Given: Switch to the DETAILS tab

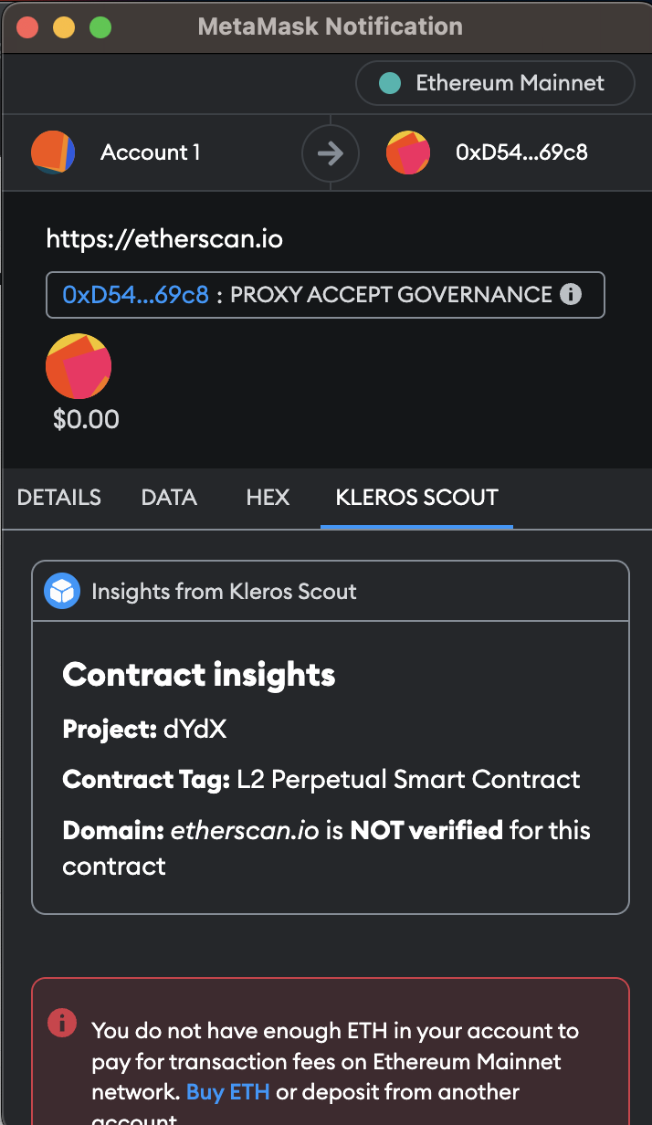Looking at the screenshot, I should click(x=59, y=498).
